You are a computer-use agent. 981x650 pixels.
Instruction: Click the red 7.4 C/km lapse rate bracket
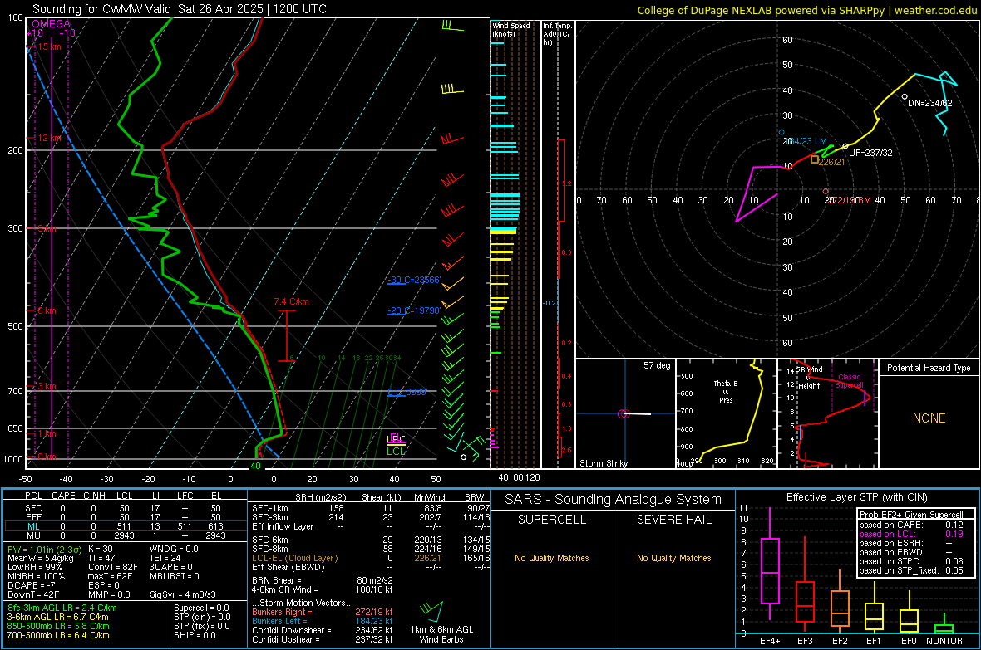pos(287,335)
